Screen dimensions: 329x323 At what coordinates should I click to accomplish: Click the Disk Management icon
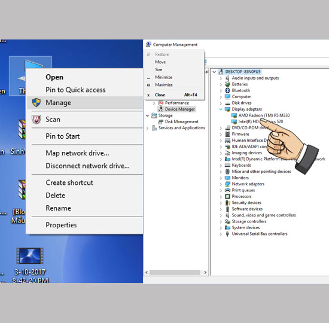(161, 121)
